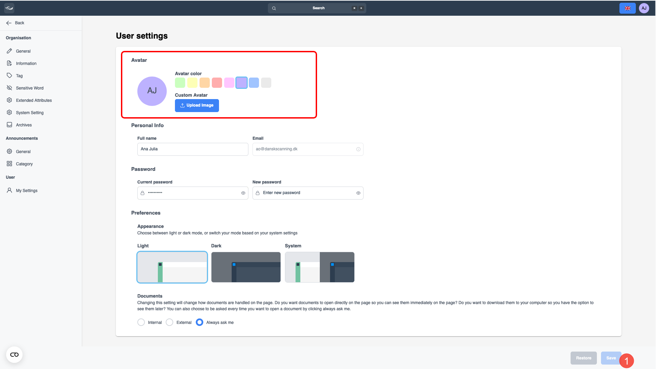Viewport: 656px width, 369px height.
Task: Show current password with eye icon
Action: click(243, 193)
